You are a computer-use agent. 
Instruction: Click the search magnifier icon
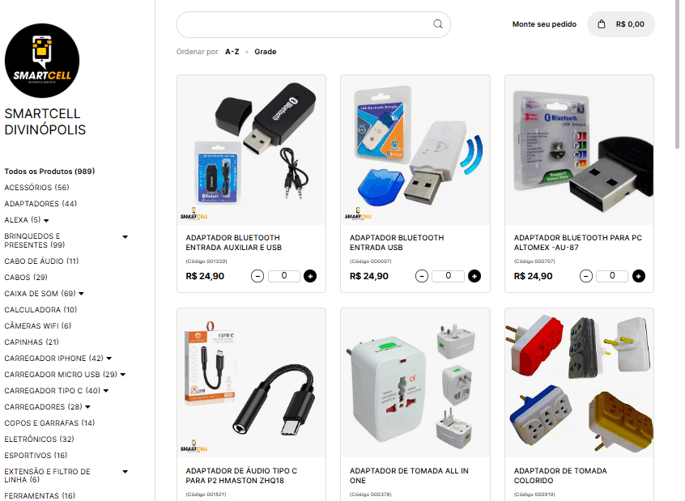tap(438, 24)
